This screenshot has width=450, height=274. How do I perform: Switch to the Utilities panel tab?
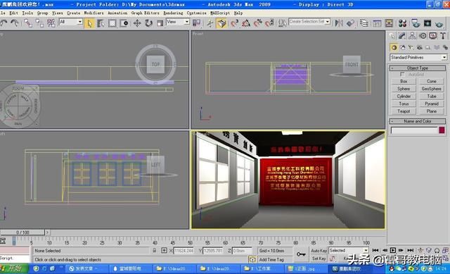pos(443,36)
